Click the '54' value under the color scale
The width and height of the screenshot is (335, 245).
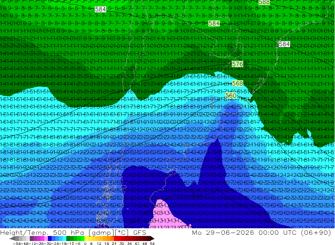pos(152,244)
